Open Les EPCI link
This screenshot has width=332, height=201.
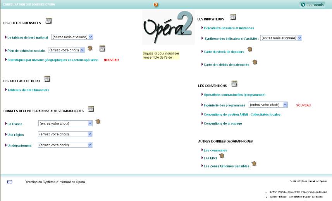(x=210, y=158)
